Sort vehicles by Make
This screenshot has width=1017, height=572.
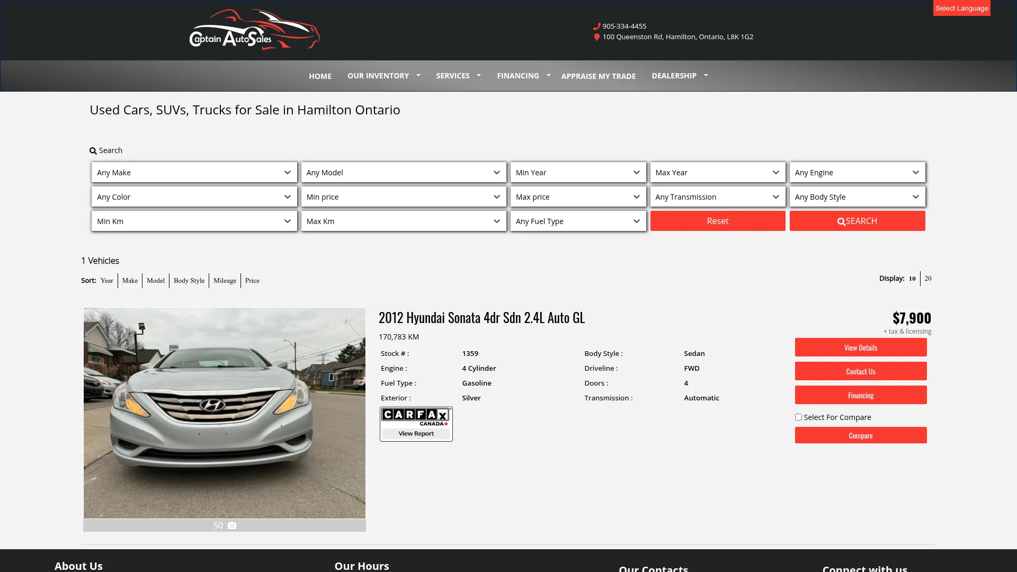pos(130,281)
